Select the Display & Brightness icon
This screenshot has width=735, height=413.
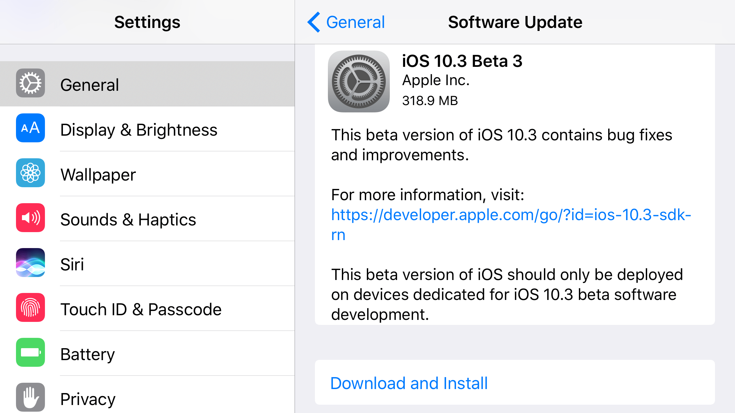30,128
